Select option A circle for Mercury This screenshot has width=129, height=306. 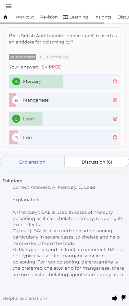click(16, 81)
